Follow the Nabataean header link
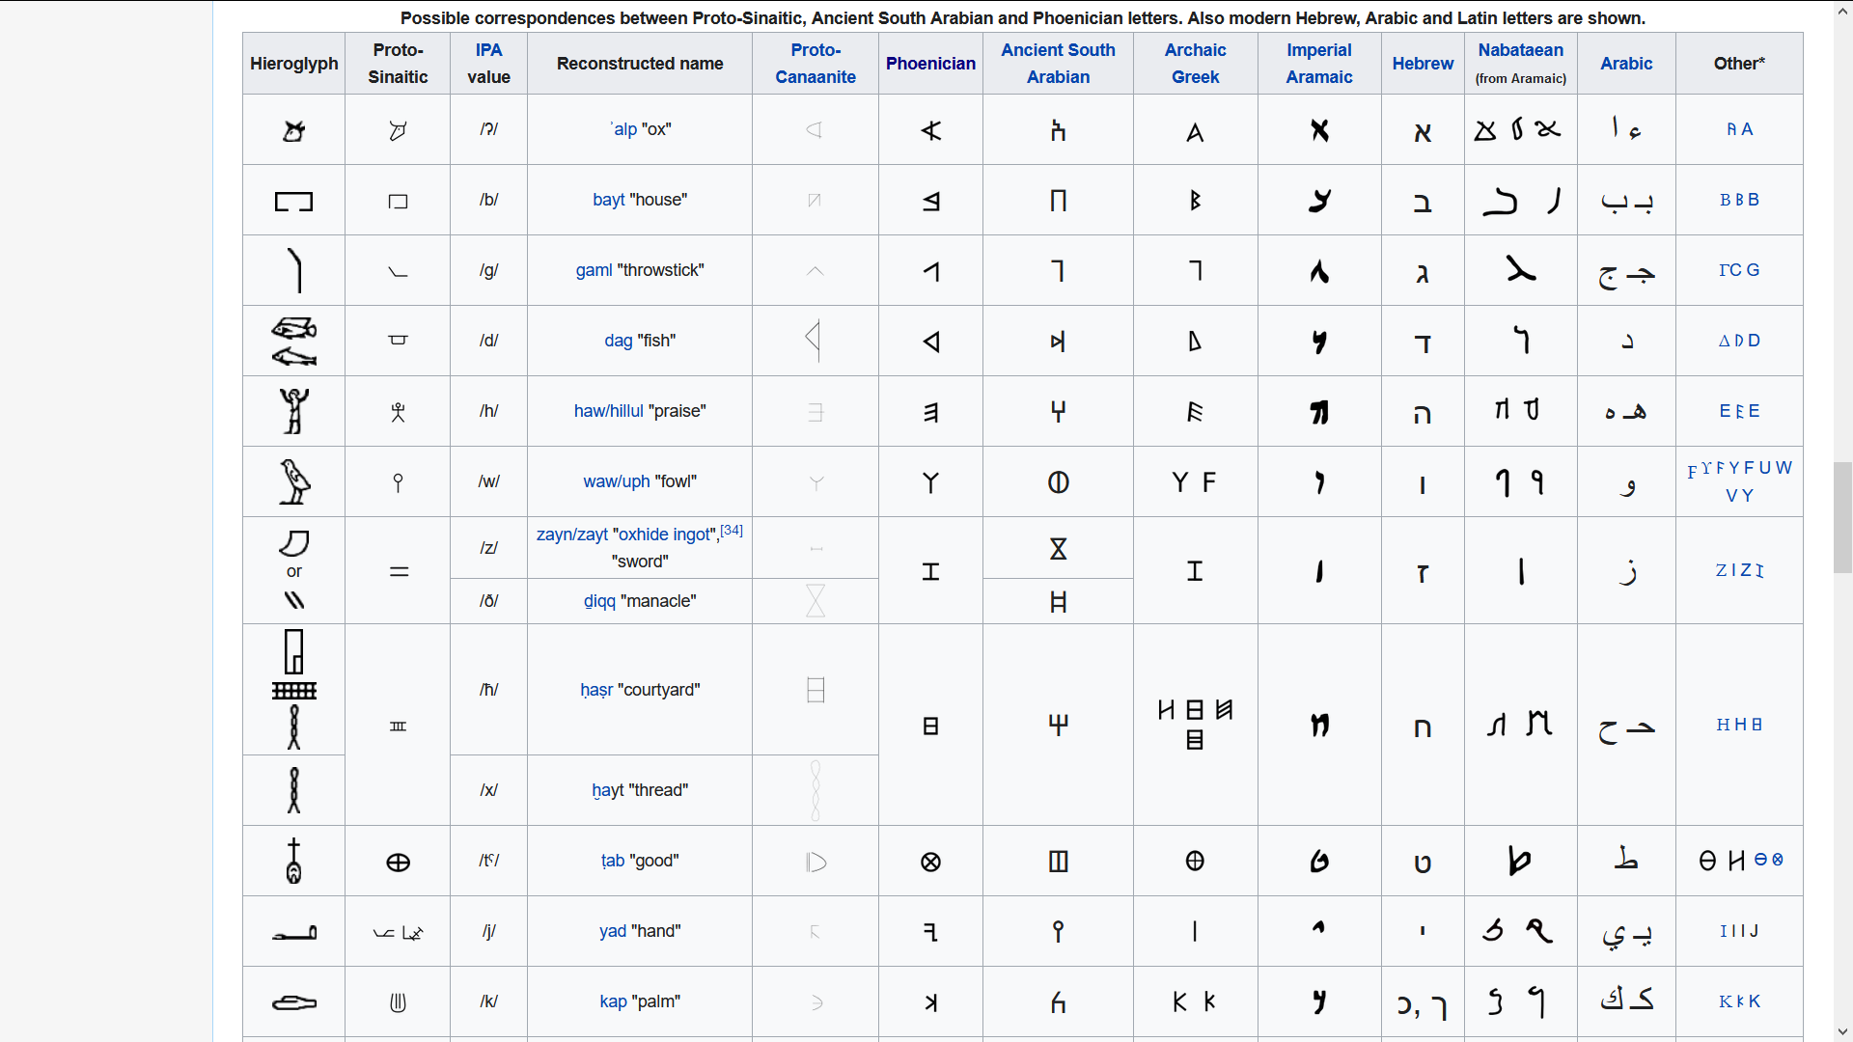1853x1042 pixels. [1520, 50]
